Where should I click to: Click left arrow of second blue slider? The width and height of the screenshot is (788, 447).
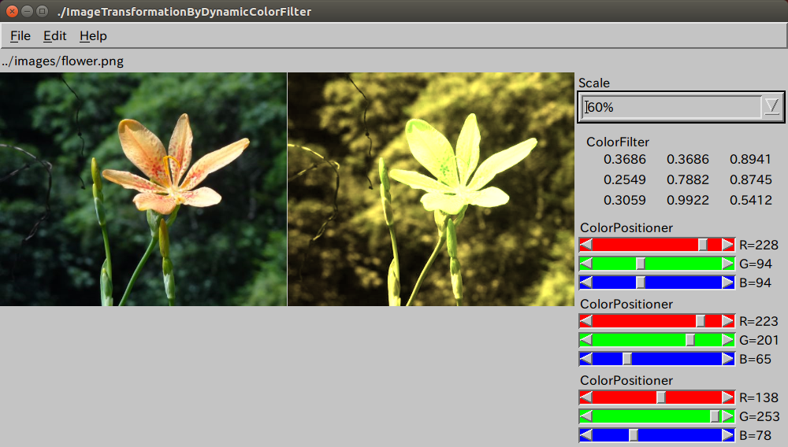pyautogui.click(x=585, y=359)
